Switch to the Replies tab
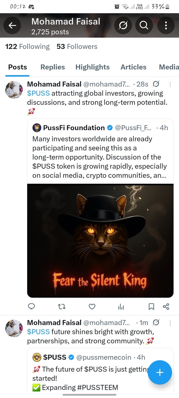179x398 pixels. click(53, 67)
